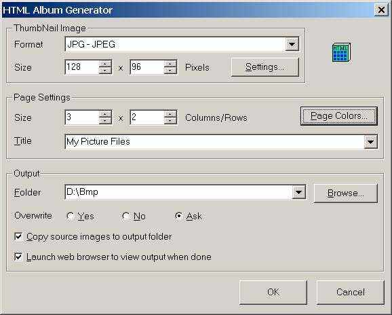The height and width of the screenshot is (315, 392).
Task: Click the My Picture Files title field
Action: click(x=214, y=142)
